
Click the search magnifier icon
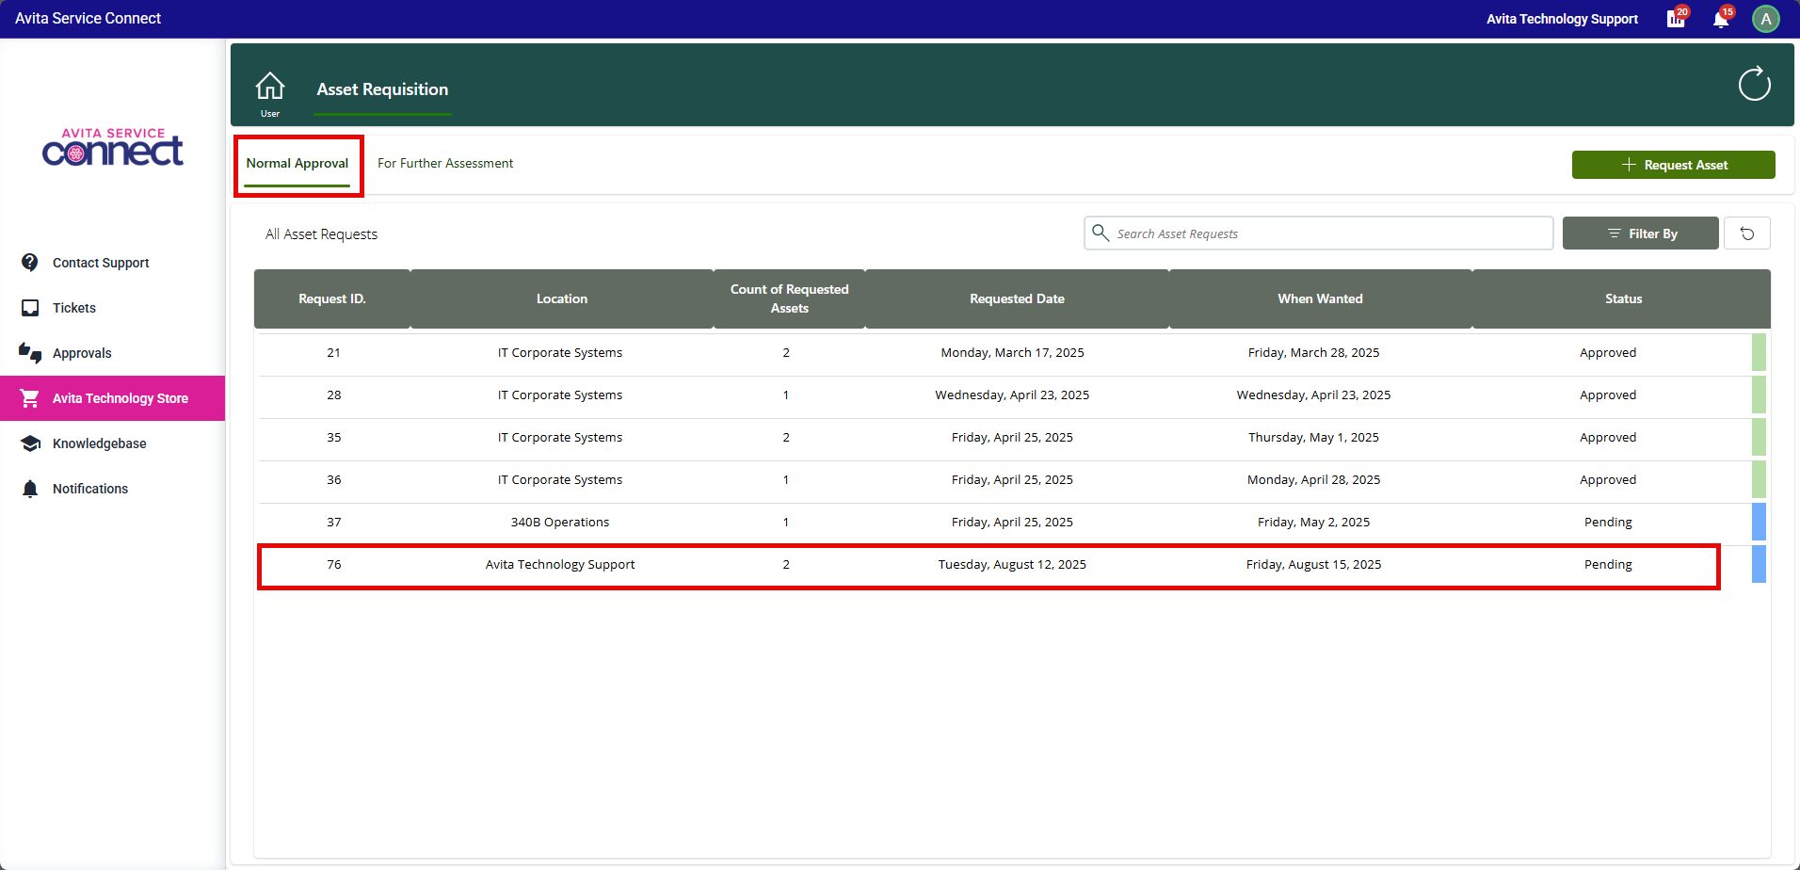pos(1100,233)
